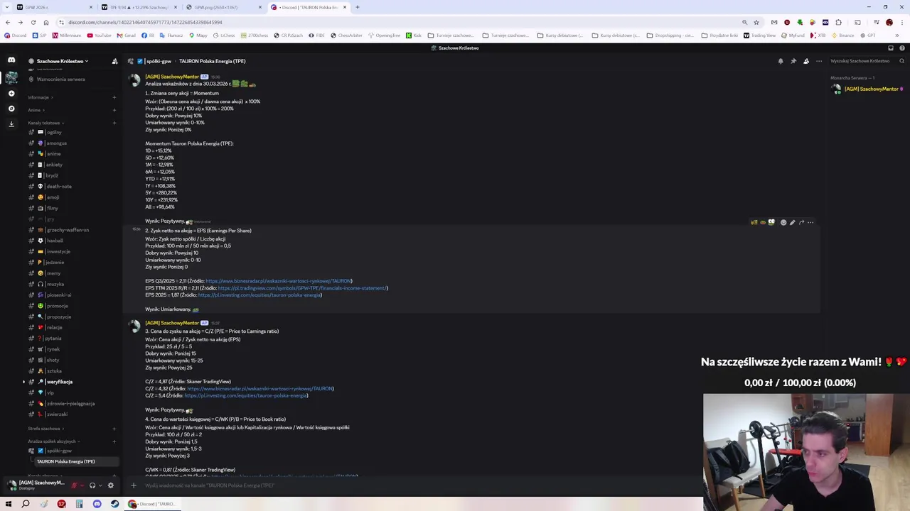Add channel to Kanały tekstowe plus

(114, 123)
